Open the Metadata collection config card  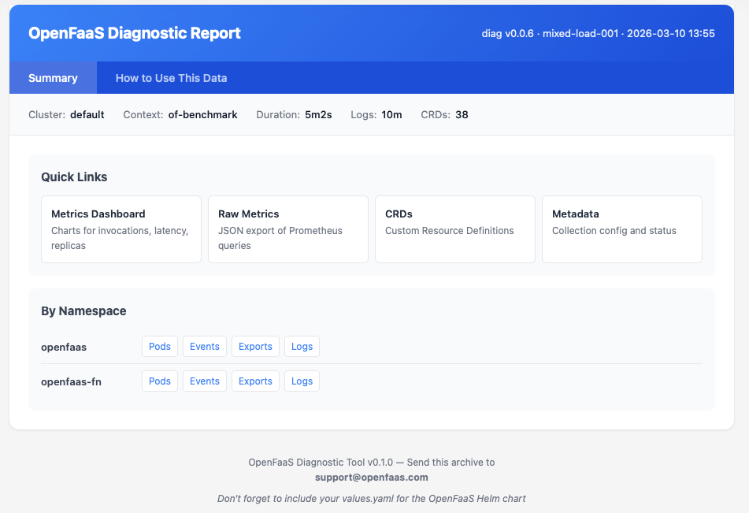[x=621, y=229]
